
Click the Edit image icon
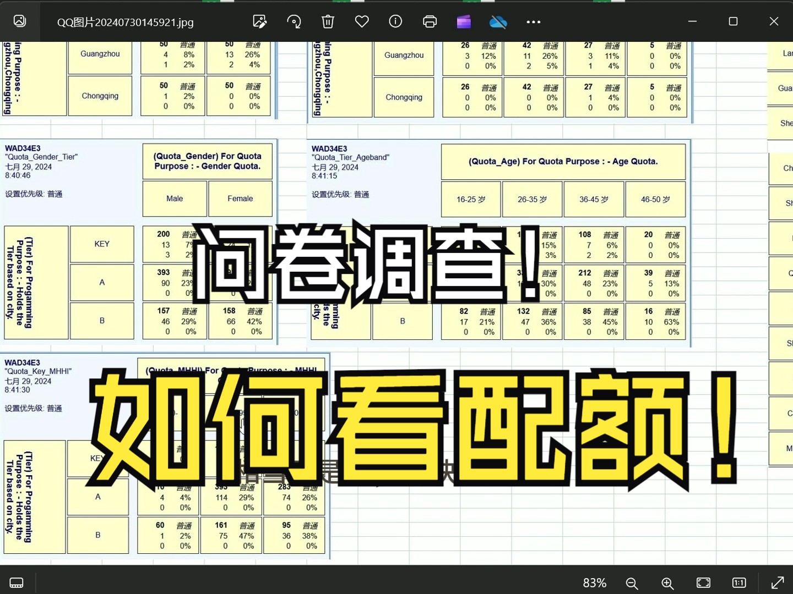pos(259,21)
